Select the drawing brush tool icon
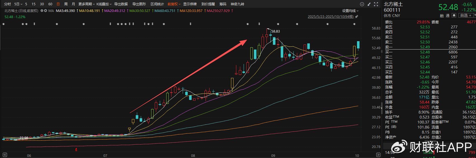This screenshot has width=476, height=158. (x=369, y=4)
